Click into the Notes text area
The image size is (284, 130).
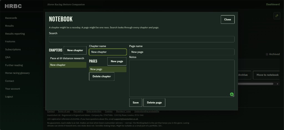[182, 78]
